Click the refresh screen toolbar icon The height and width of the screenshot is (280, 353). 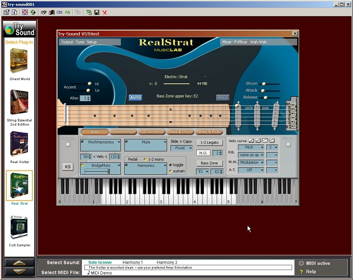pyautogui.click(x=33, y=12)
